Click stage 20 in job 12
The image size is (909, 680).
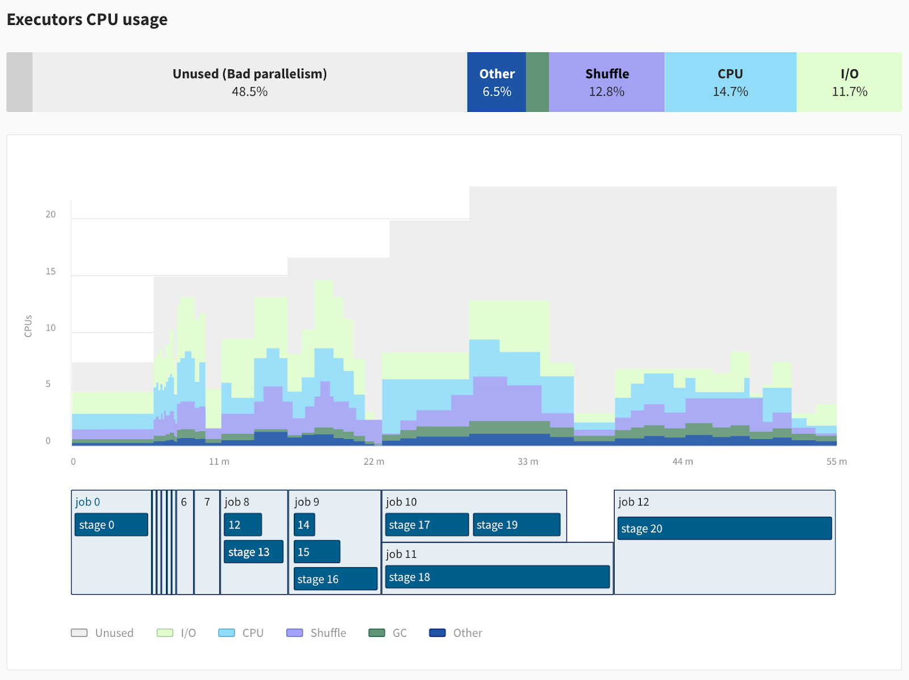click(724, 528)
